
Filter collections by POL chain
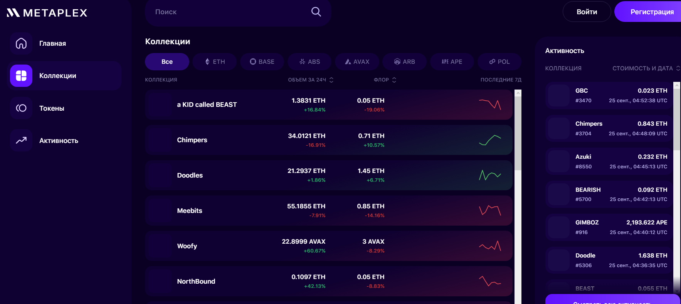coord(499,61)
